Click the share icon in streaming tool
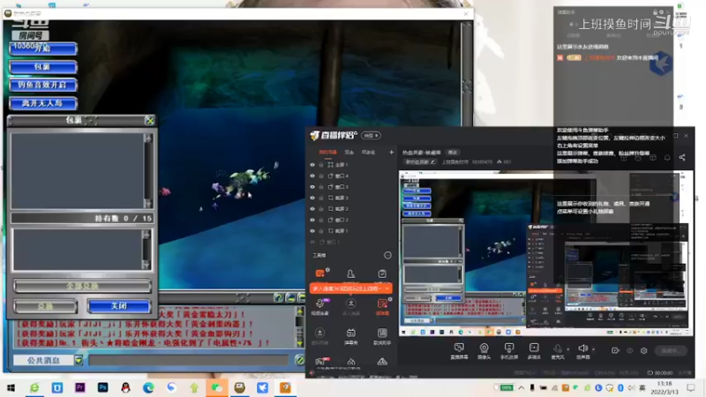Image resolution: width=706 pixels, height=397 pixels. tap(682, 157)
